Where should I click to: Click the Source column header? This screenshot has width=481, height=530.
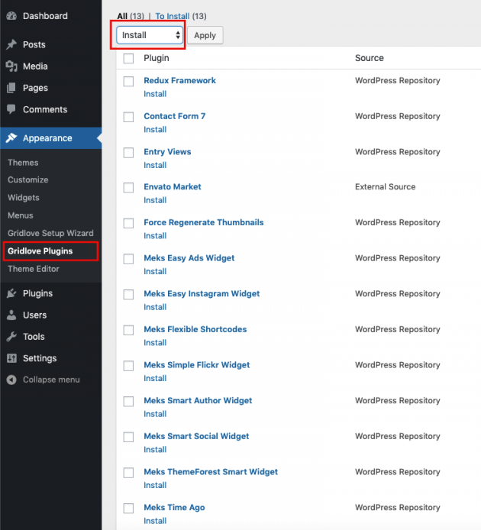370,58
